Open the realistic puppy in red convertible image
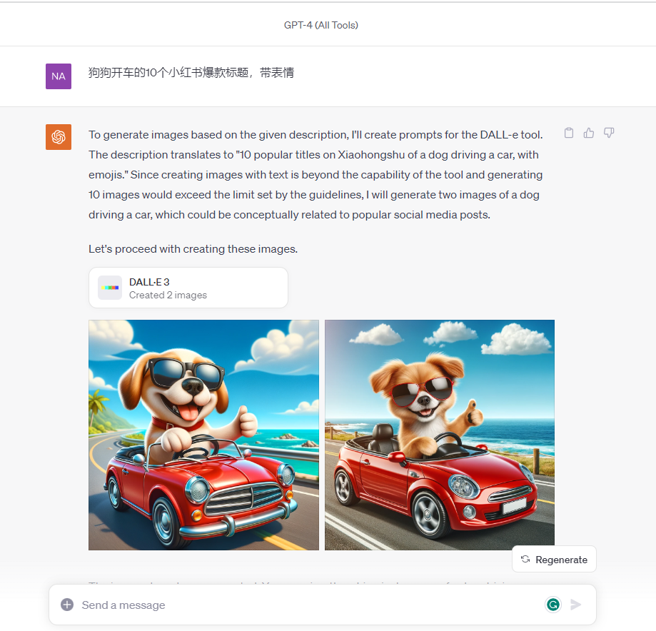Image resolution: width=656 pixels, height=631 pixels. coord(440,435)
